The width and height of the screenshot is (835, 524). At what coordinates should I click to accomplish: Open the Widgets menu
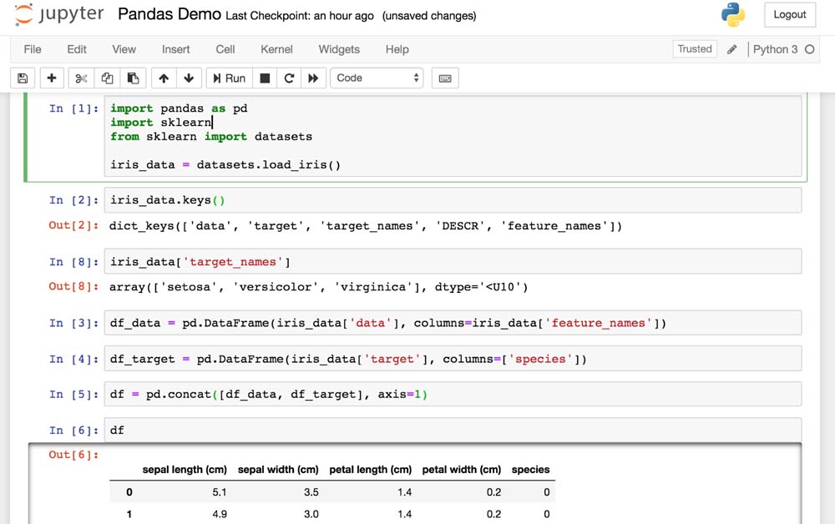tap(339, 49)
